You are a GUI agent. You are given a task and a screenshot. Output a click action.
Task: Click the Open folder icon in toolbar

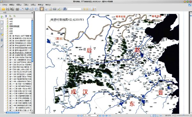[x=3, y=9]
